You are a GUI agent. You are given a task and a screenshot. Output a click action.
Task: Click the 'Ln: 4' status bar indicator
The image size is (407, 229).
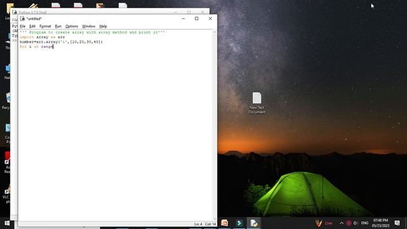198,224
